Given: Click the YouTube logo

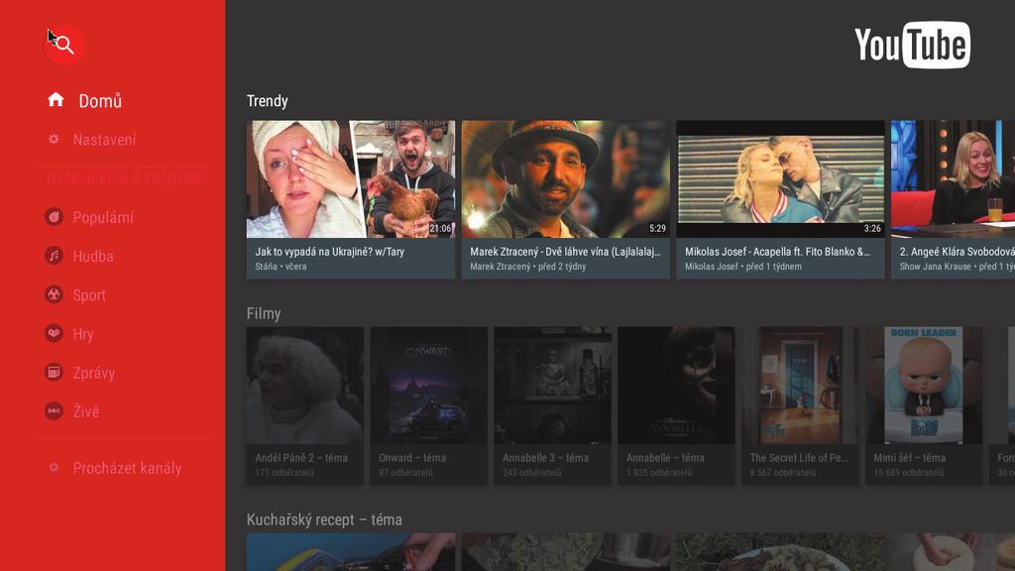Looking at the screenshot, I should pos(912,45).
